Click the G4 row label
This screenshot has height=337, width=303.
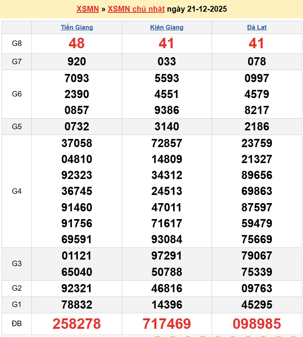pyautogui.click(x=17, y=191)
